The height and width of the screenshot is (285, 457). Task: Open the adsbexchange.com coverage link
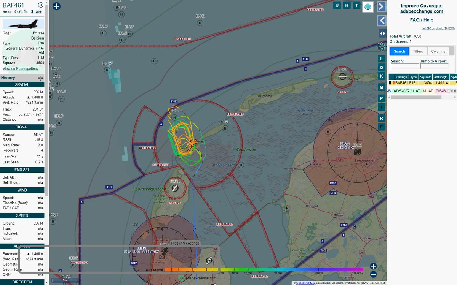[x=422, y=11]
